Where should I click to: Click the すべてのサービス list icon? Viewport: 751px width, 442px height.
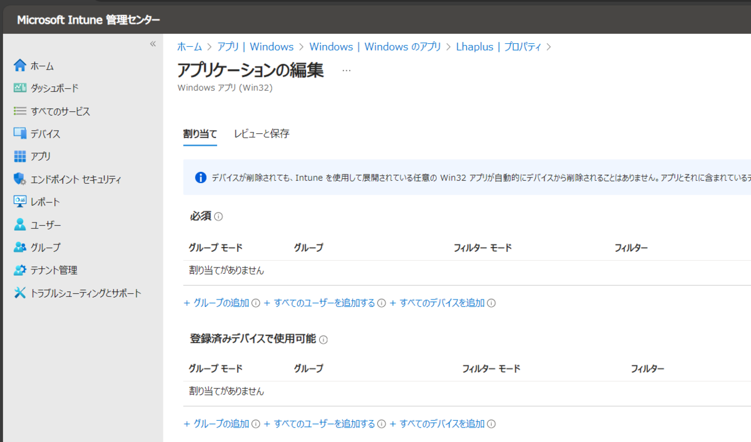coord(20,111)
